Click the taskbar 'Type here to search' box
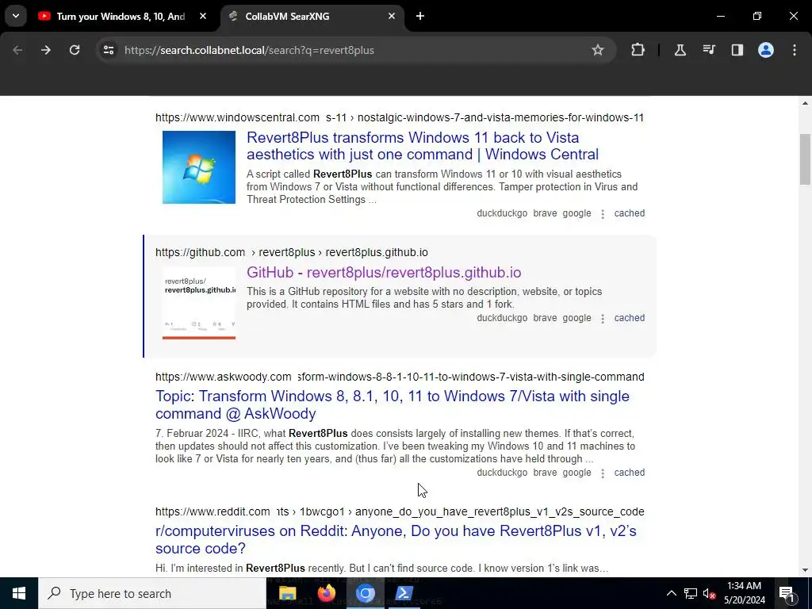This screenshot has height=609, width=812. tap(152, 593)
